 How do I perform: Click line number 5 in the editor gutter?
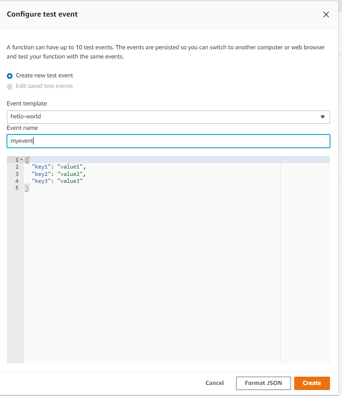click(17, 188)
